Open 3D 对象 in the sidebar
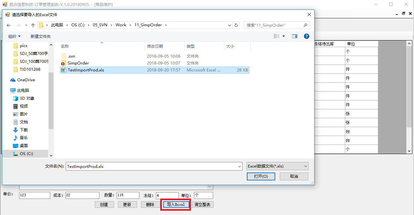Screen dimensions: 414x215 (x=27, y=98)
